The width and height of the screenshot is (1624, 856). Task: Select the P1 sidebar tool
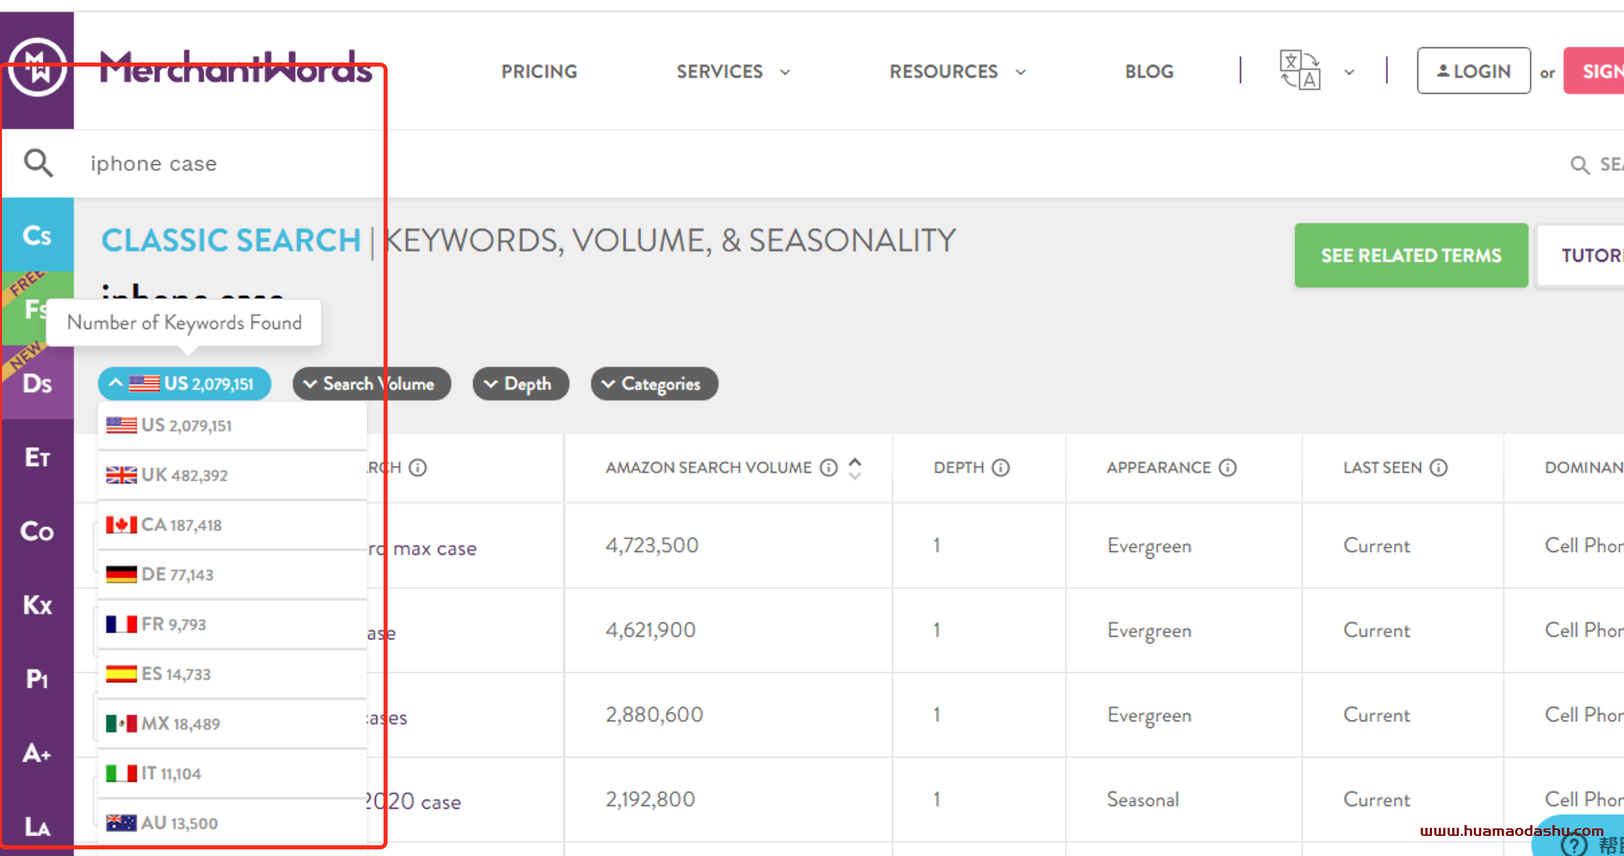[x=37, y=679]
